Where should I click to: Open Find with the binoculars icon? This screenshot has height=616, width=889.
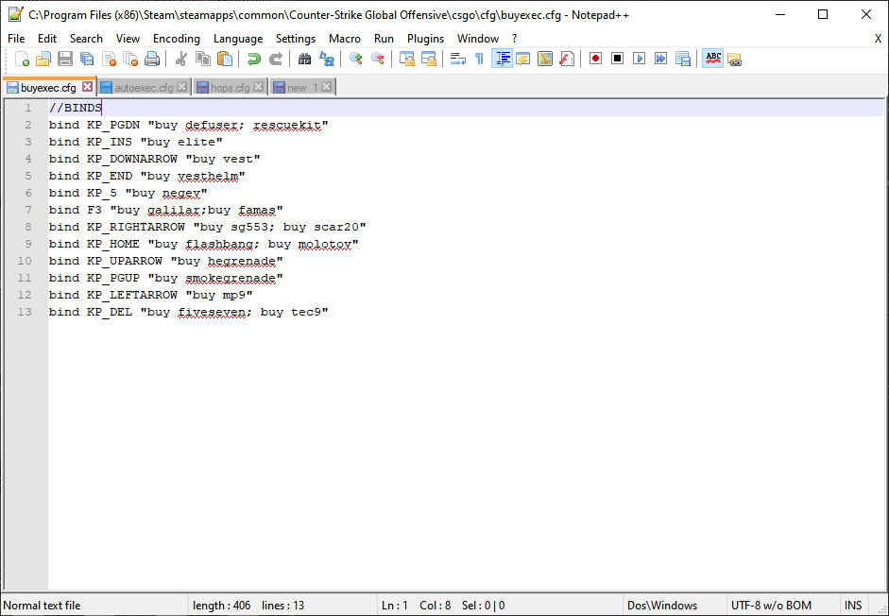tap(304, 59)
